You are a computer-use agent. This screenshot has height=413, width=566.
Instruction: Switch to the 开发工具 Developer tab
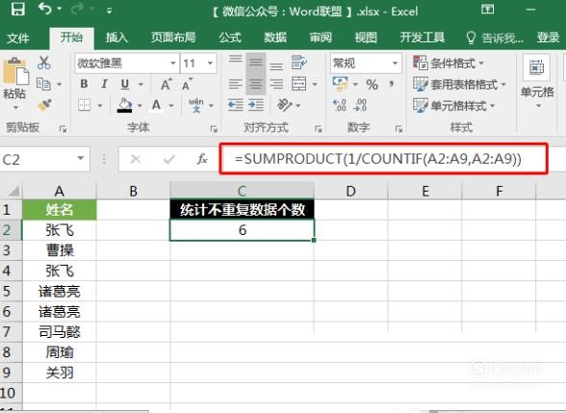point(423,38)
